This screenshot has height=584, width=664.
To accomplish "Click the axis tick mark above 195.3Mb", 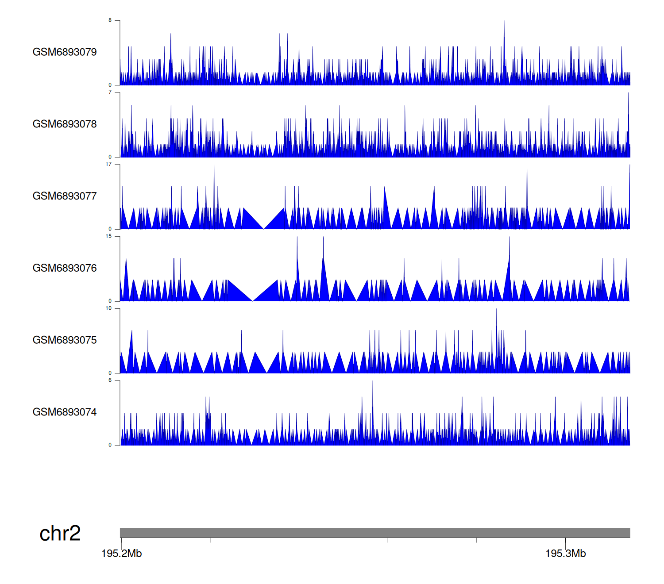I will pos(565,542).
